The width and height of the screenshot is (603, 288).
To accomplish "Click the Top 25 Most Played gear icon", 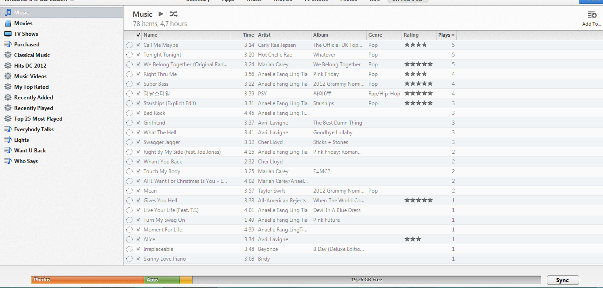I will (x=8, y=119).
